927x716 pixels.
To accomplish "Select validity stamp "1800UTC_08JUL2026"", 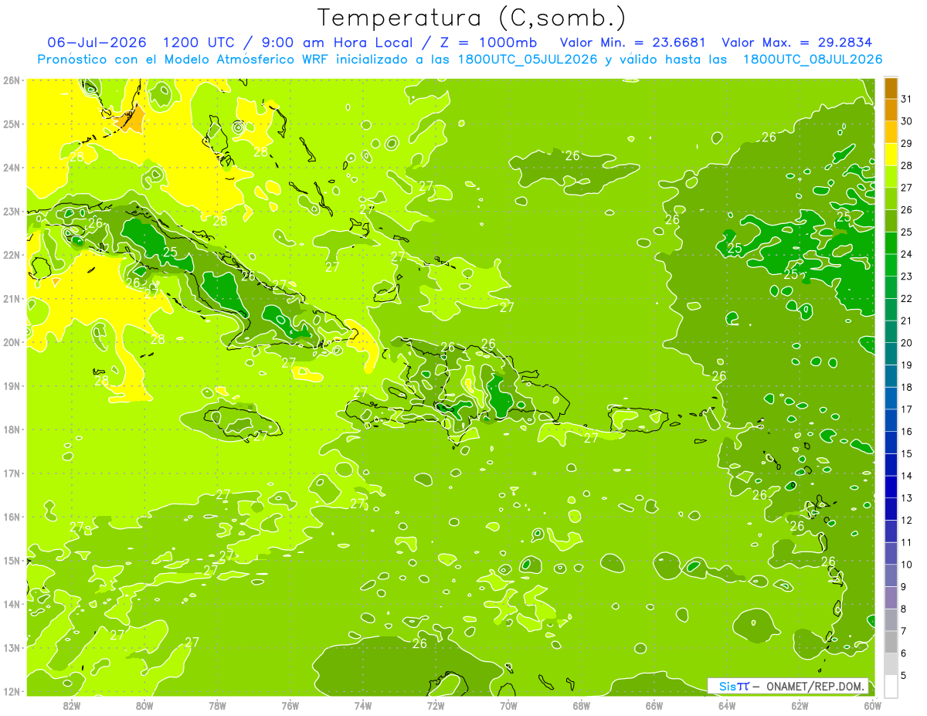I will [x=812, y=59].
